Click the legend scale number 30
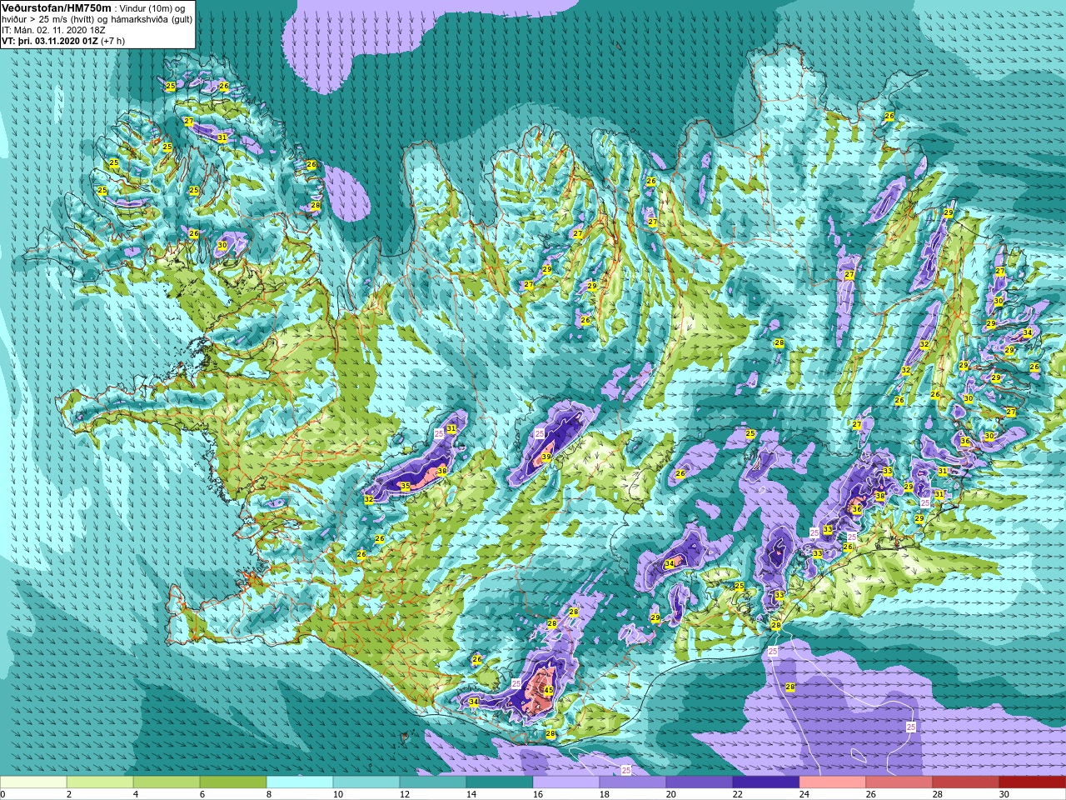The width and height of the screenshot is (1066, 800). (1005, 794)
